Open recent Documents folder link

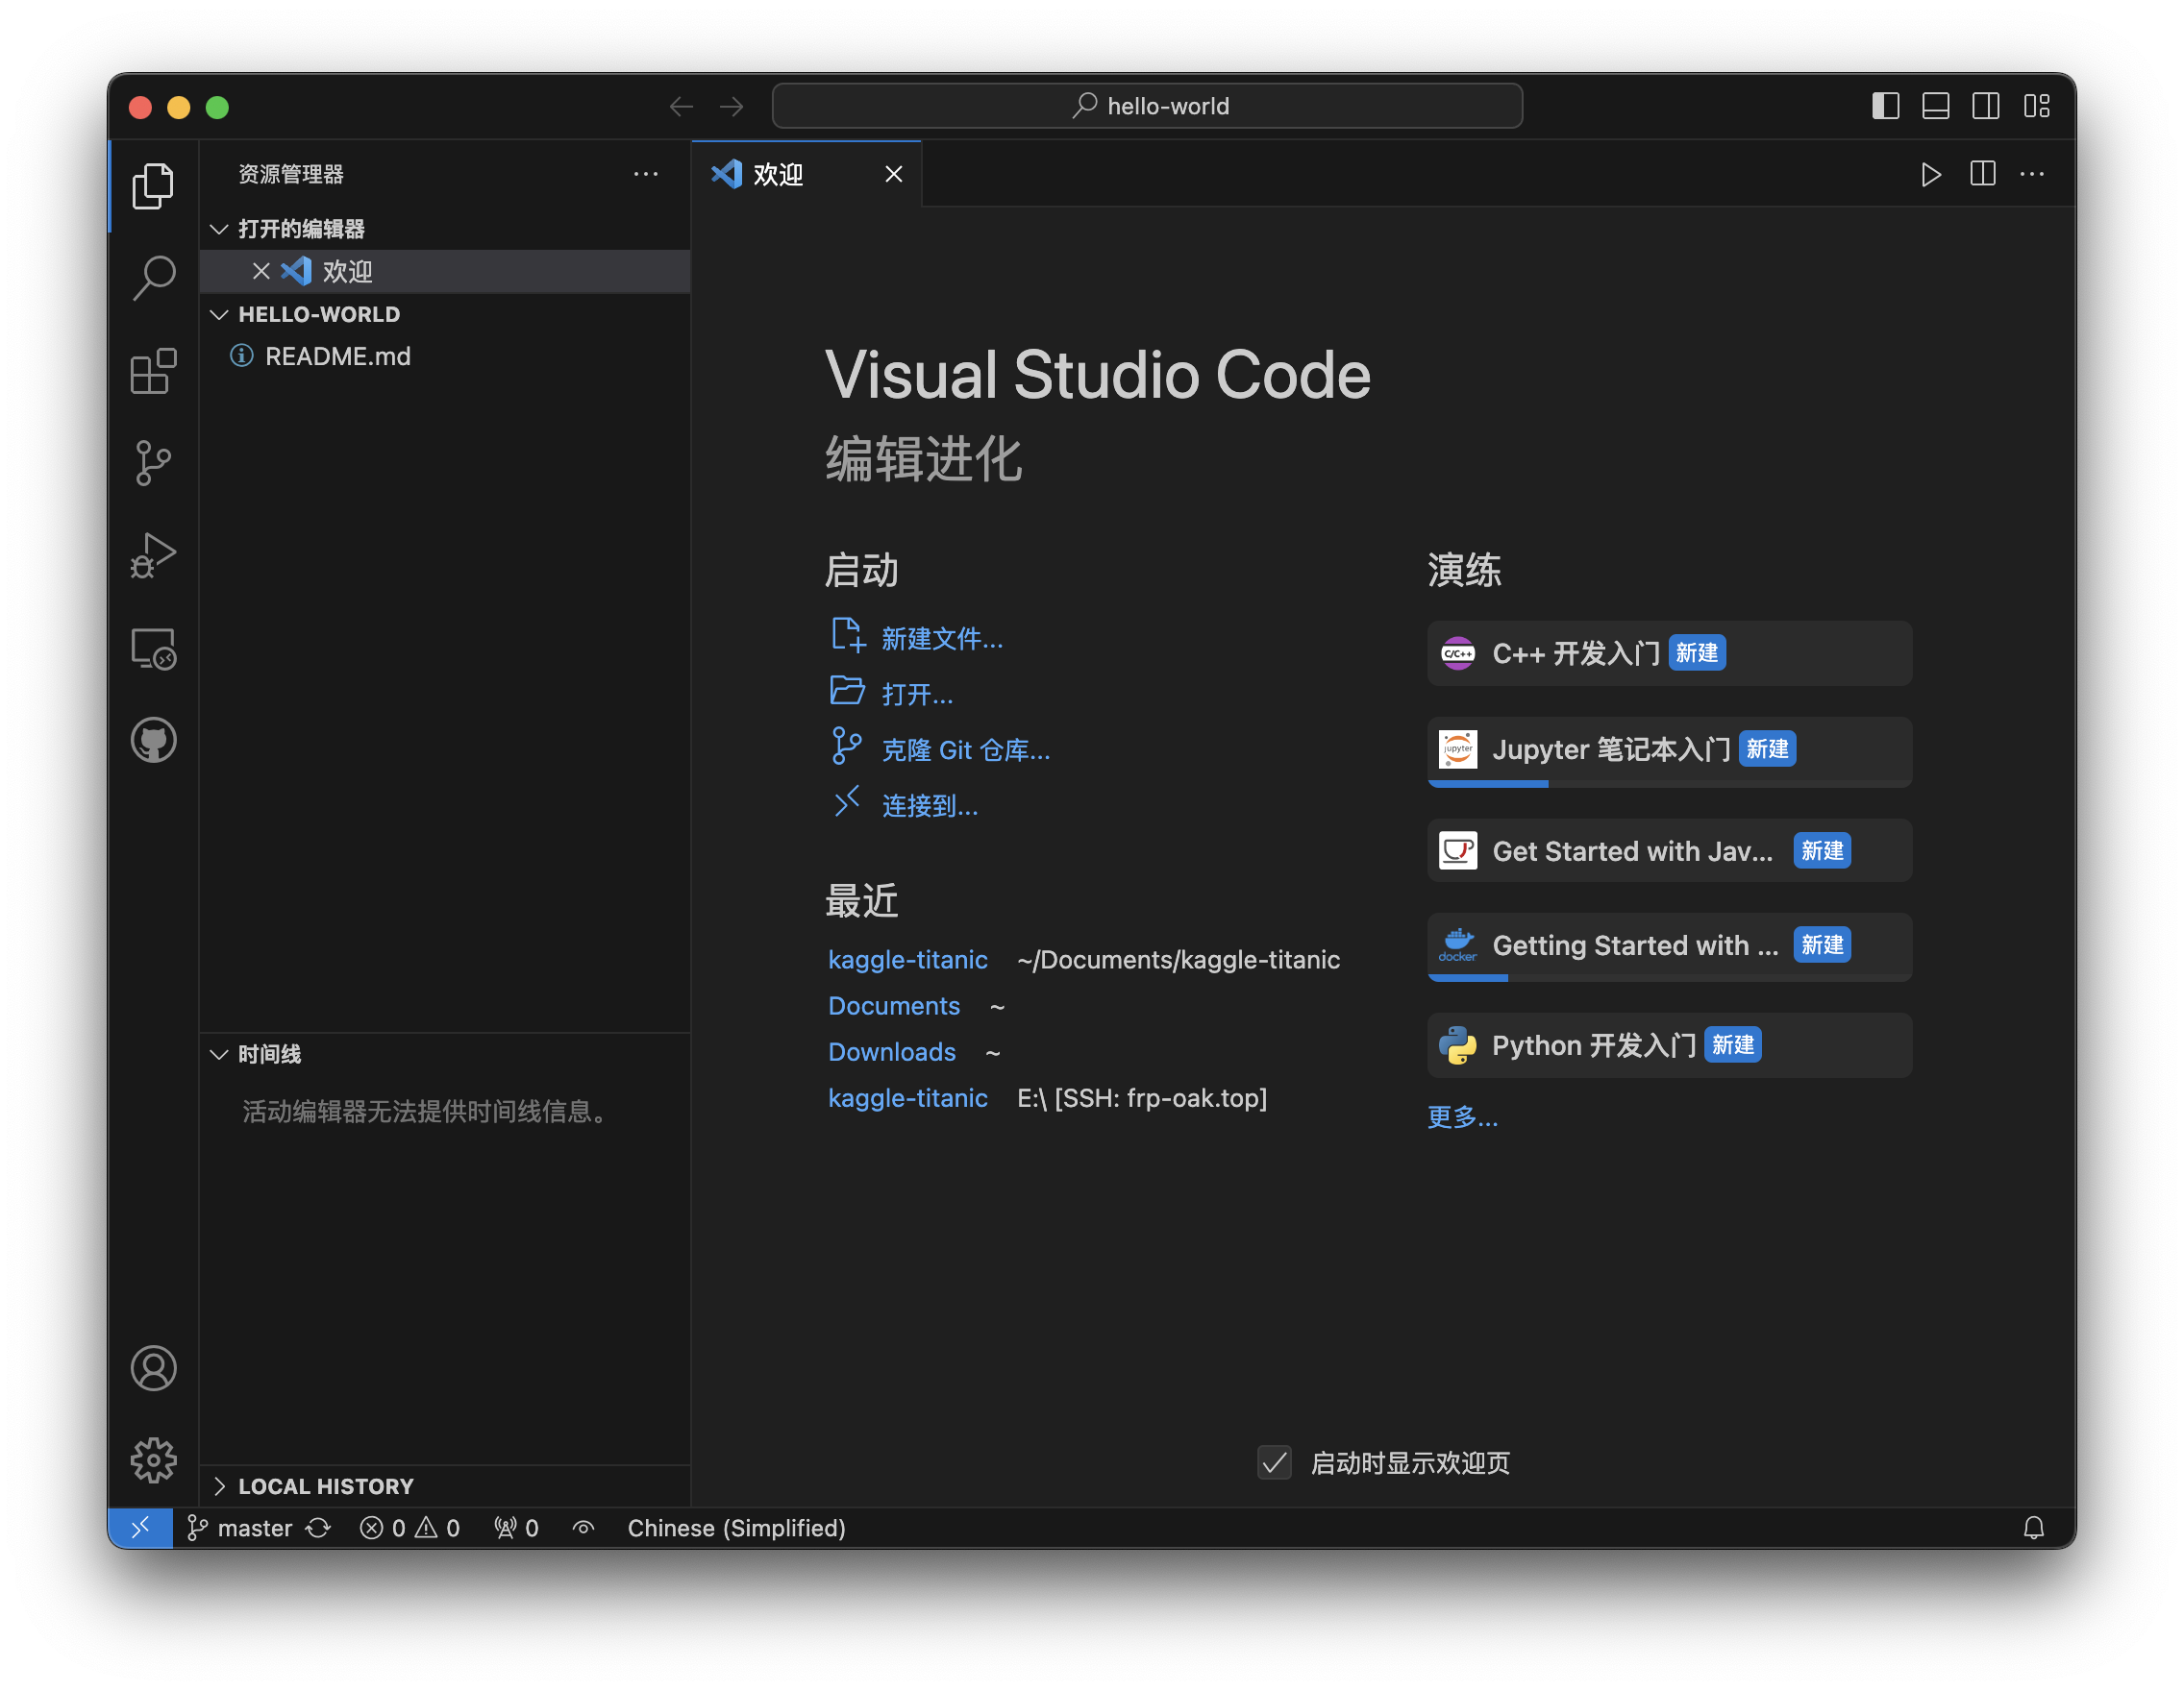tap(894, 1005)
